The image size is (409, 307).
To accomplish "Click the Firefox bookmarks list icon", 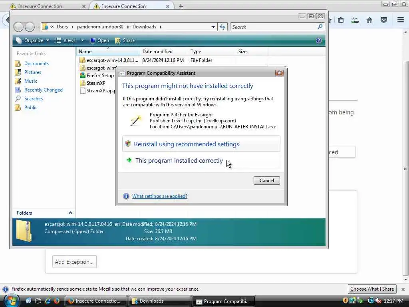I will pos(341,20).
